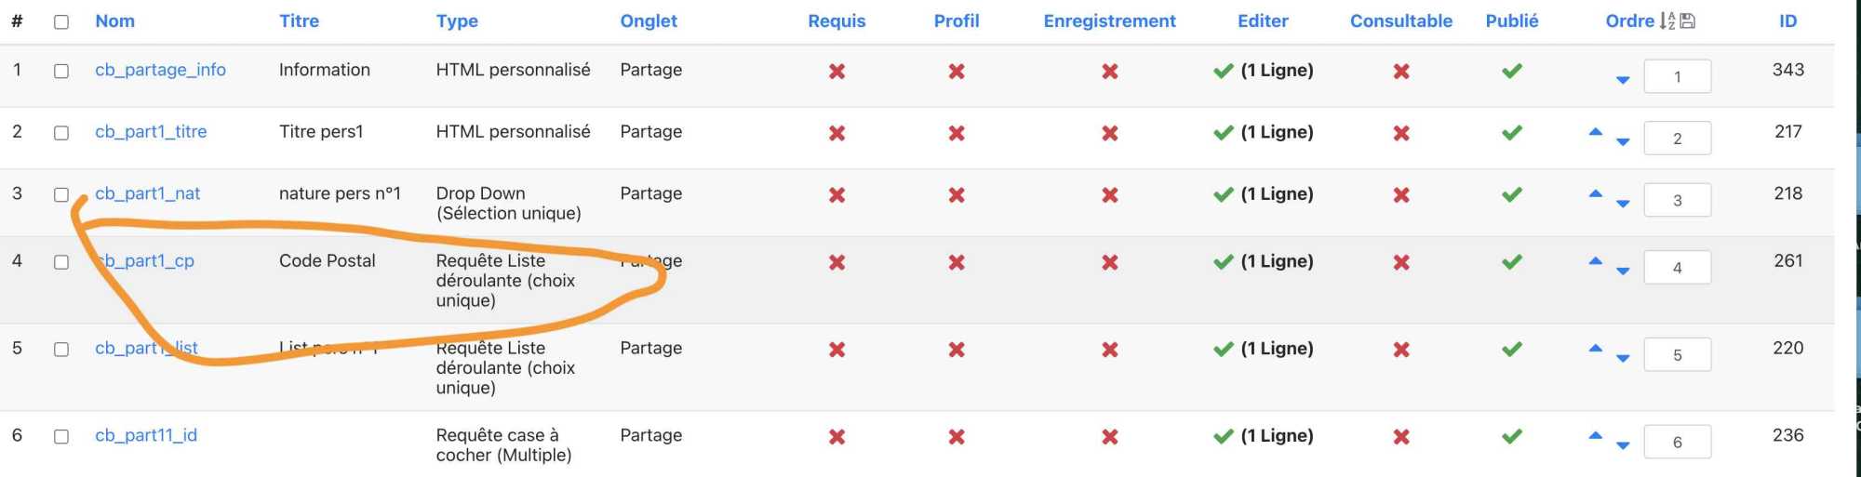Sort the list by the Nom column header
Viewport: 1861px width, 477px height.
114,20
